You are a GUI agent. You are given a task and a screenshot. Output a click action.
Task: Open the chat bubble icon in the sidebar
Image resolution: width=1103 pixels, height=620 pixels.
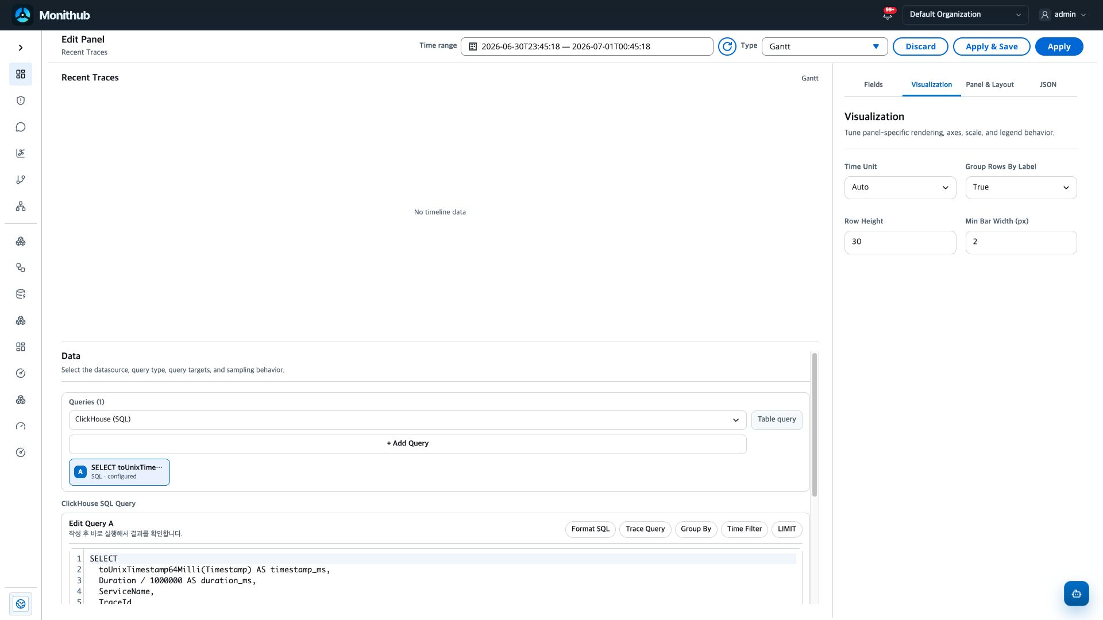pyautogui.click(x=21, y=127)
